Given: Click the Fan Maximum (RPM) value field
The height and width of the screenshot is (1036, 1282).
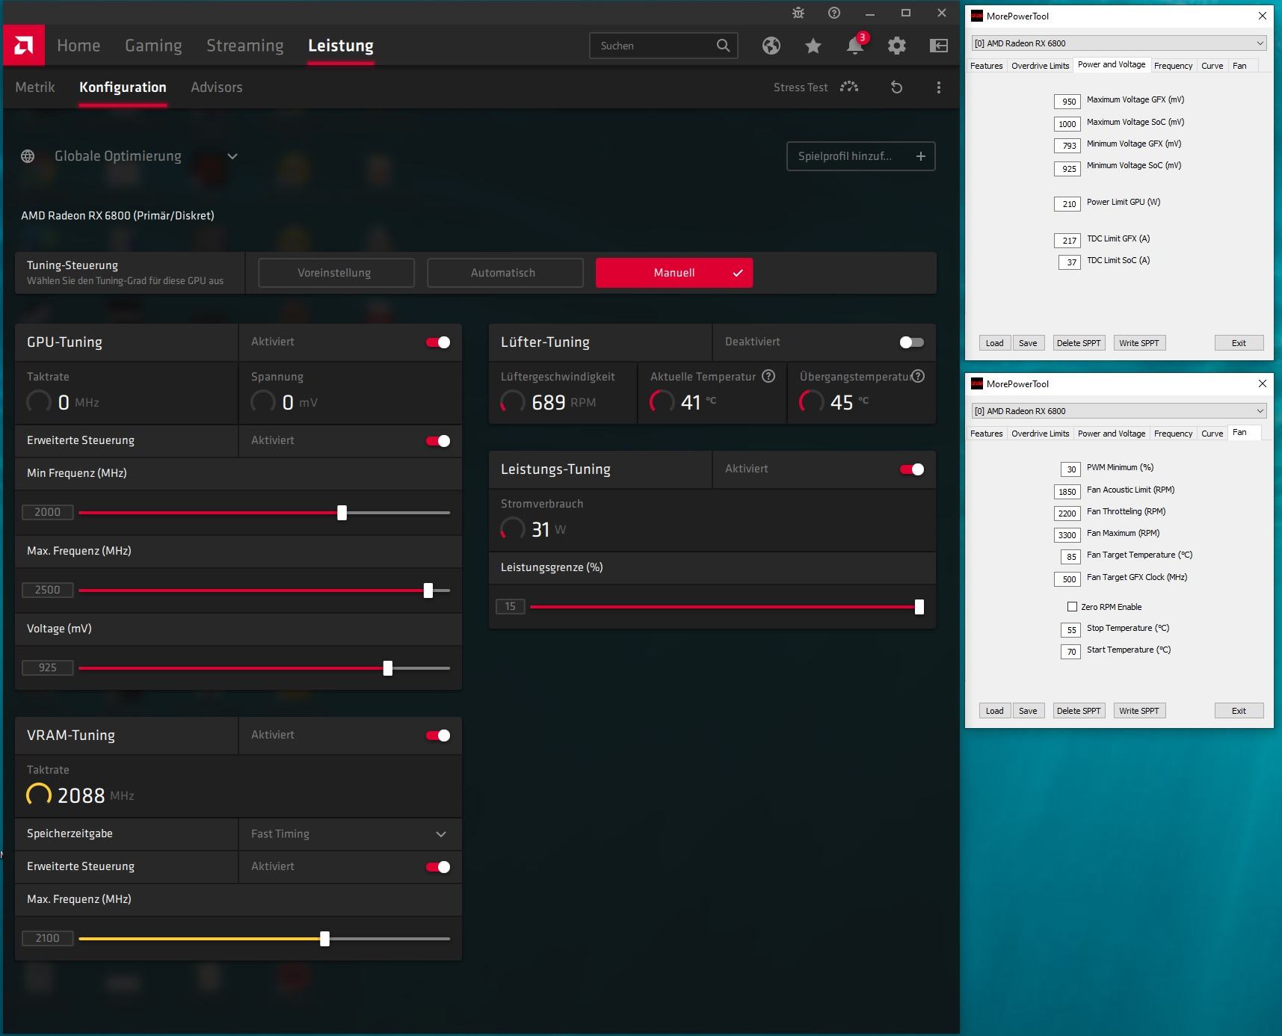Looking at the screenshot, I should (x=1067, y=535).
